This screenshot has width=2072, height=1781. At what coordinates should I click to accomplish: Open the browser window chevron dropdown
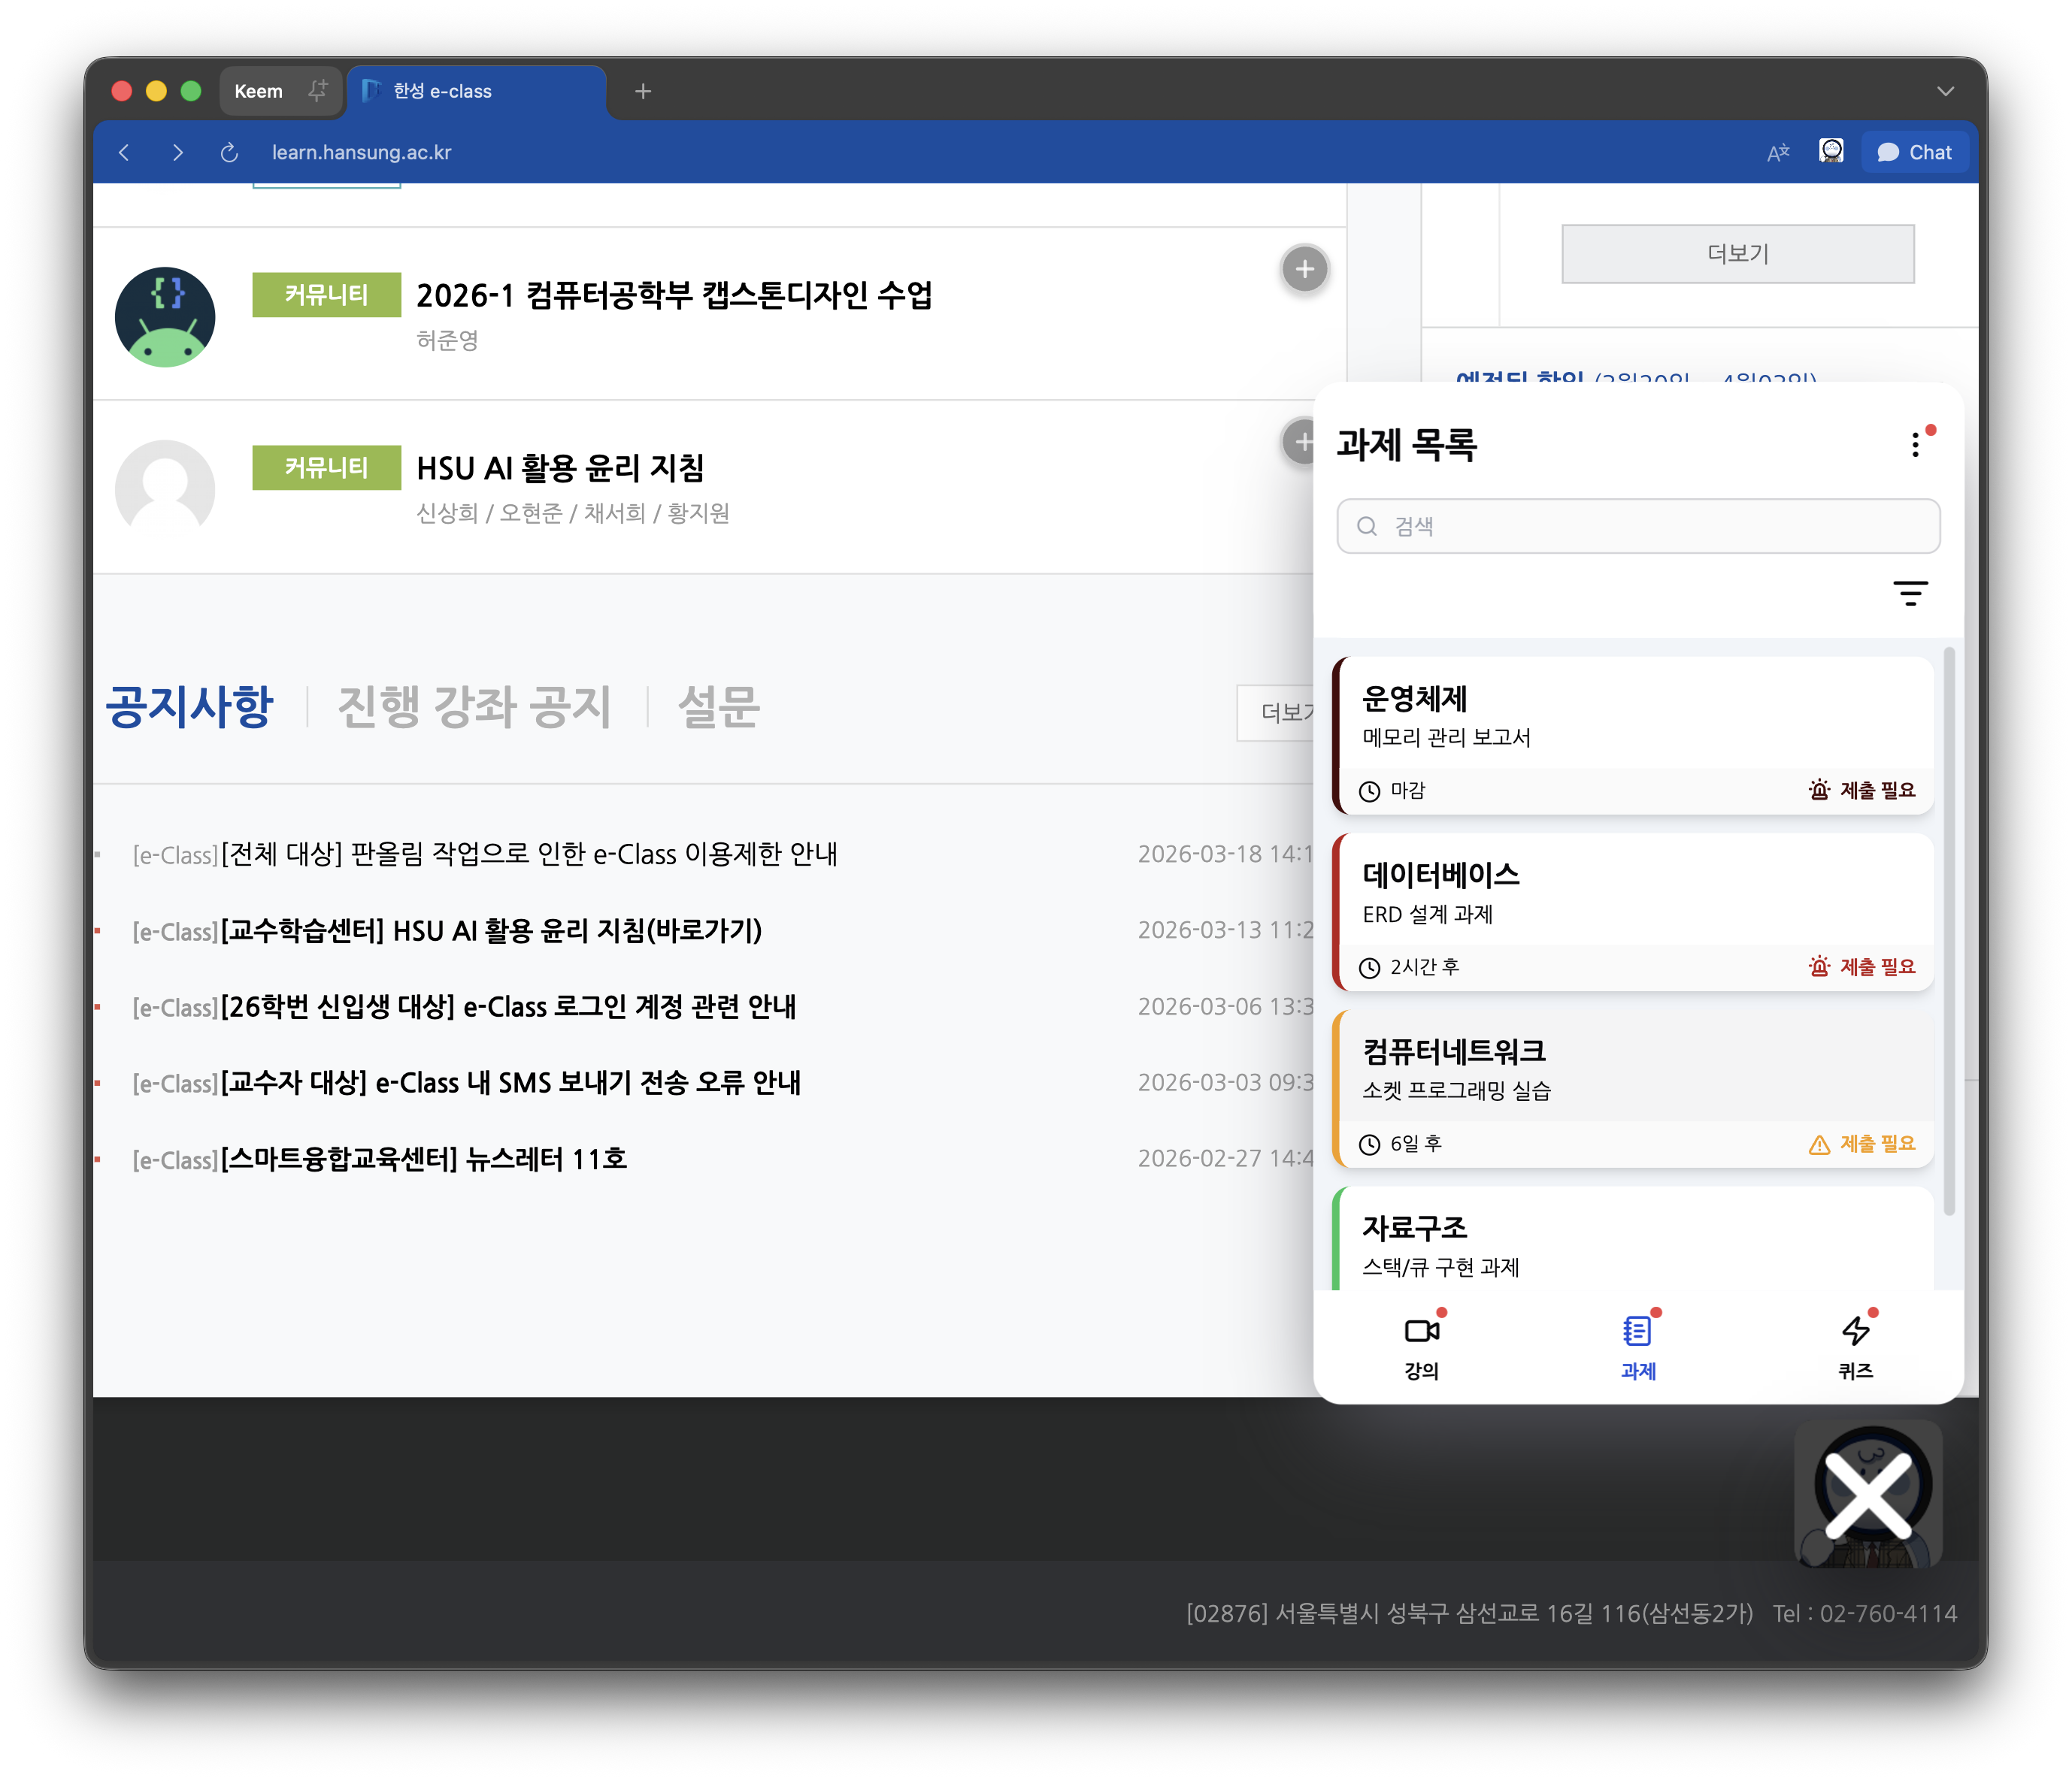pos(1944,91)
